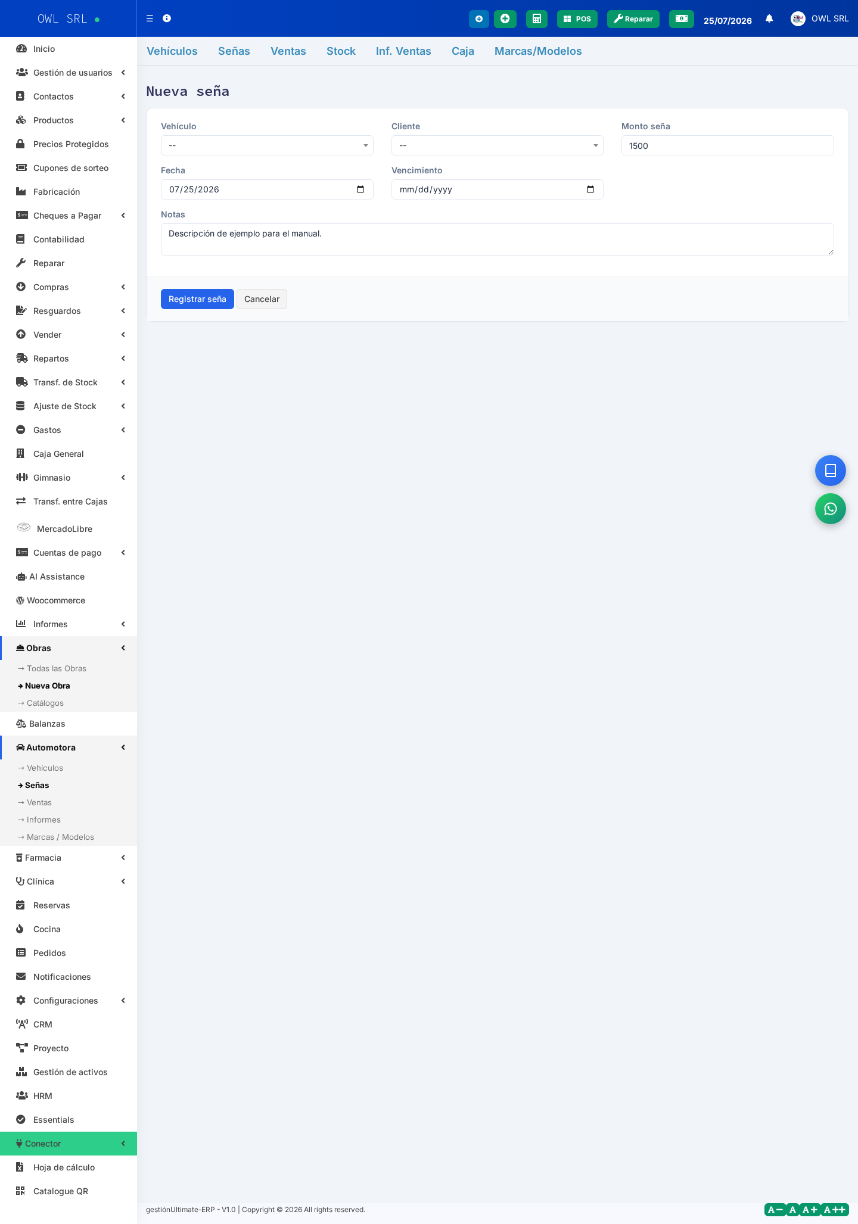Expand the Informes sidebar menu

click(69, 624)
